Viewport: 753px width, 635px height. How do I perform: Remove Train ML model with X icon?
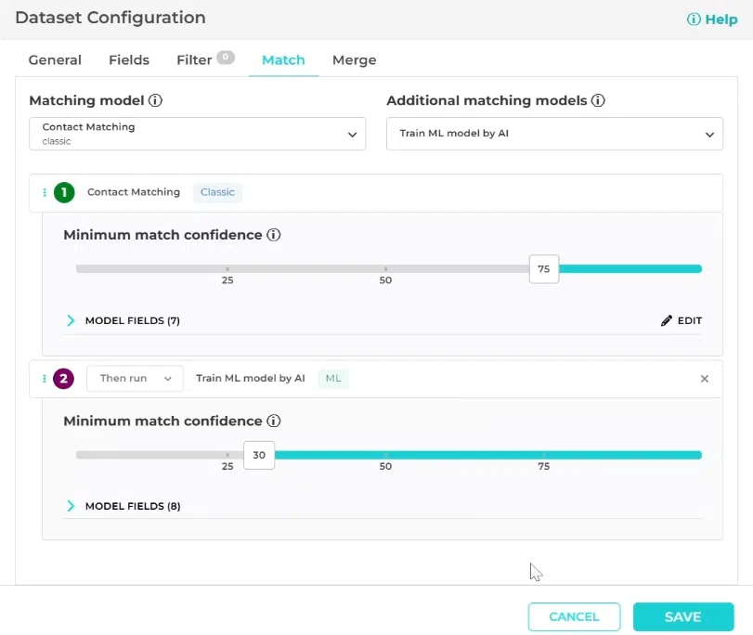[x=705, y=379]
